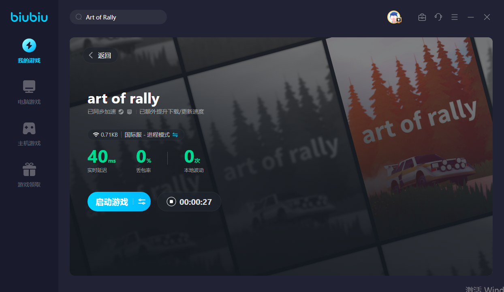Click the art of rally title
Image resolution: width=504 pixels, height=292 pixels.
tap(124, 98)
